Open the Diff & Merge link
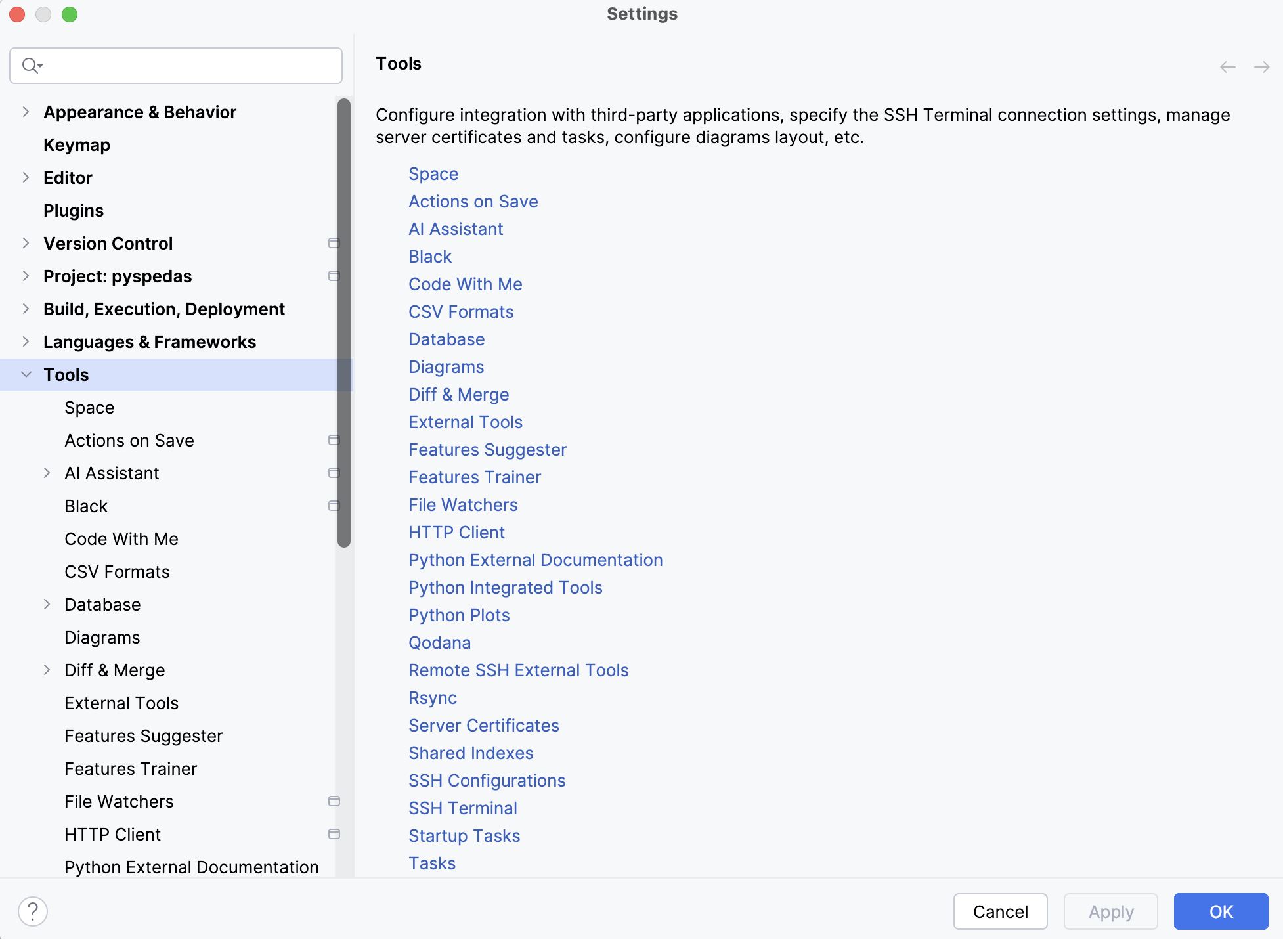 (459, 395)
